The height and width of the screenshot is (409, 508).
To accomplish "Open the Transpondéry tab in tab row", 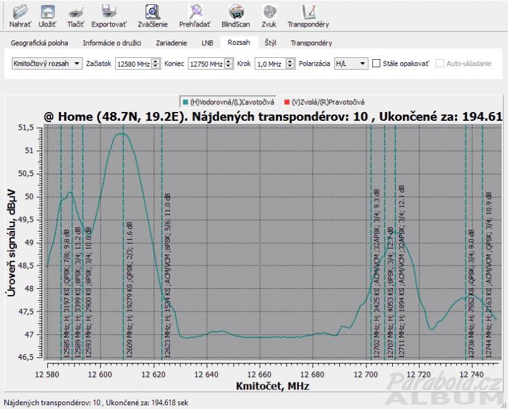I will [x=311, y=43].
